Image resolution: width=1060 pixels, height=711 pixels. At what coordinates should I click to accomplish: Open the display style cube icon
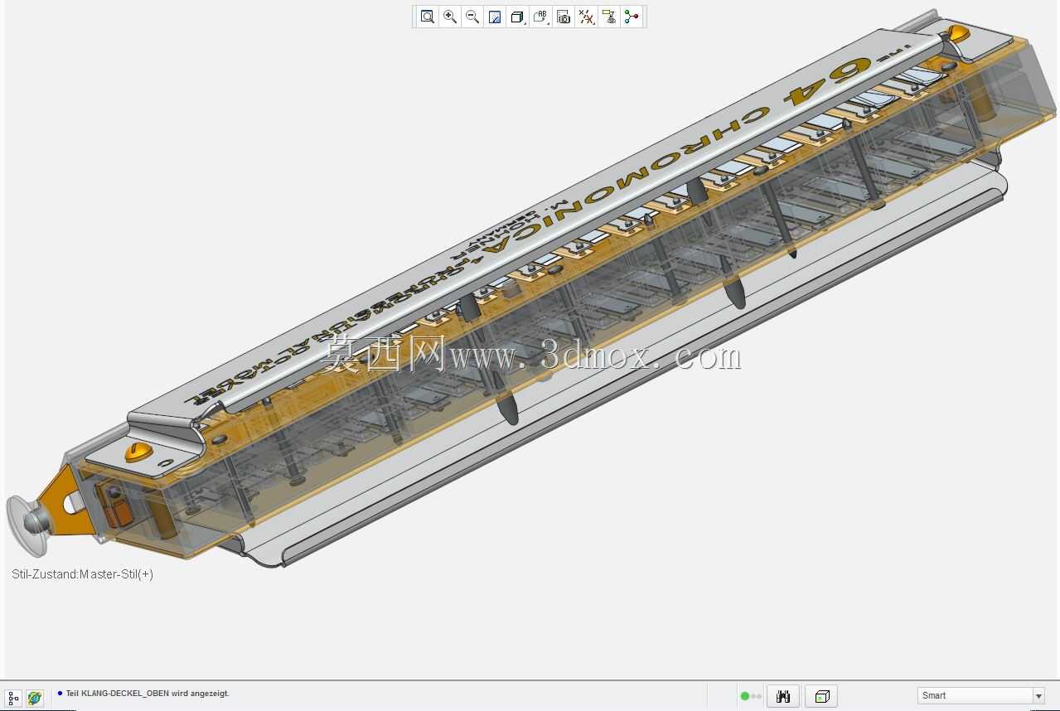tap(518, 17)
